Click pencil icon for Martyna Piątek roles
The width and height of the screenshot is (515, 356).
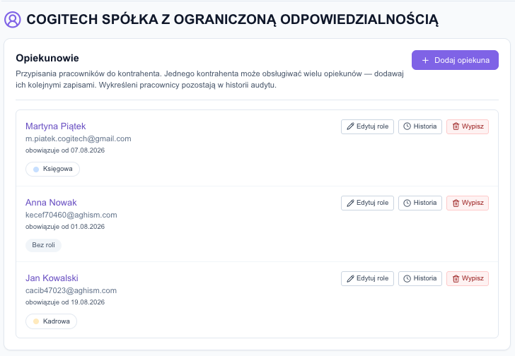(350, 126)
